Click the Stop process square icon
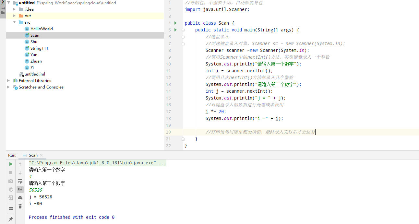 click(x=11, y=172)
